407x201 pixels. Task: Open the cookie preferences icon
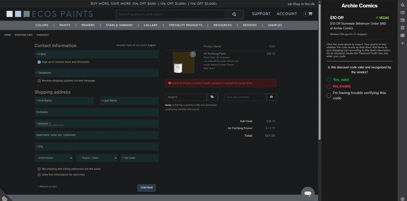(x=4, y=199)
